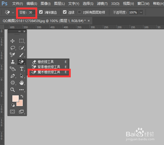Select the Quick Selection tool
This screenshot has height=145, width=164.
point(21,48)
